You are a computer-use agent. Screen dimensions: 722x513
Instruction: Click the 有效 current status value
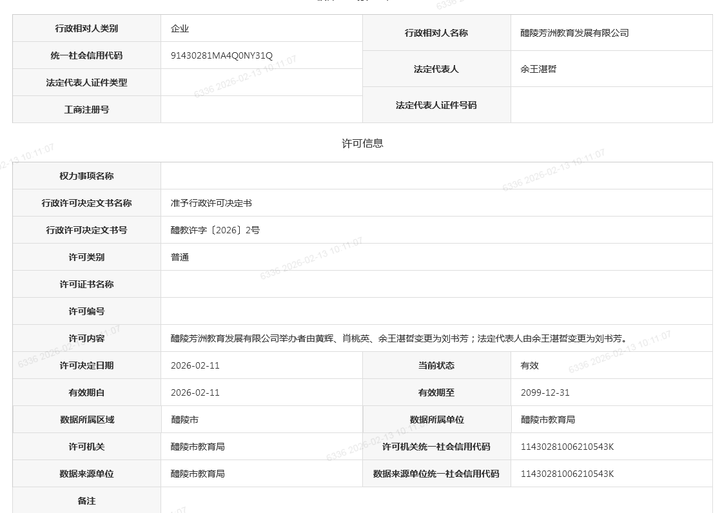pos(530,365)
